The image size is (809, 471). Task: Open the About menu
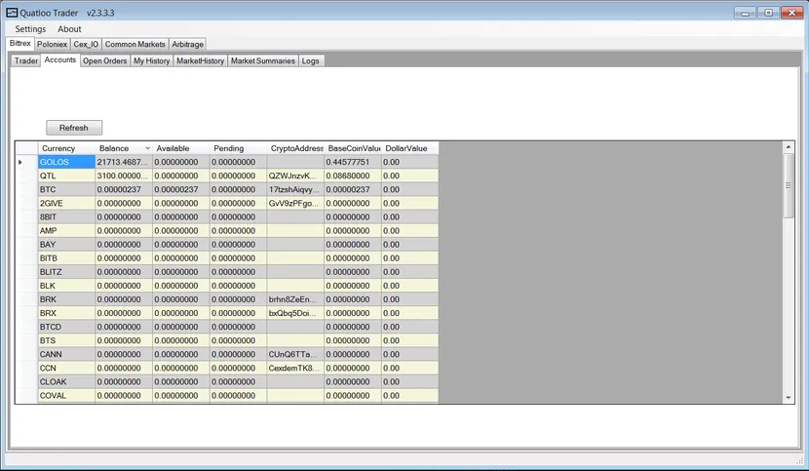click(x=69, y=29)
